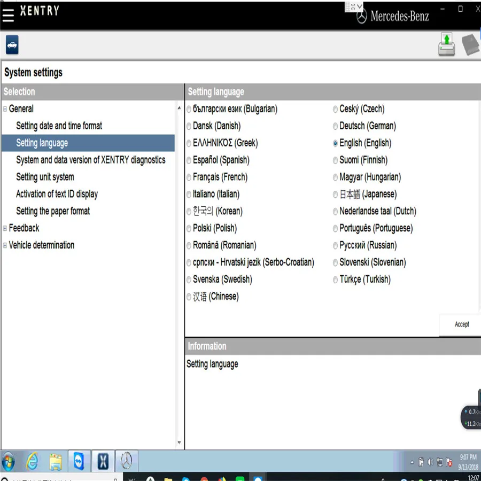Choose the Suomi (Finnish) radio button

[x=335, y=160]
